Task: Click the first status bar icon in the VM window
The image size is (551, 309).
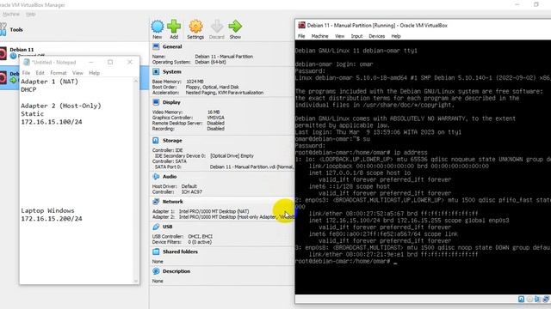Action: pos(521,299)
